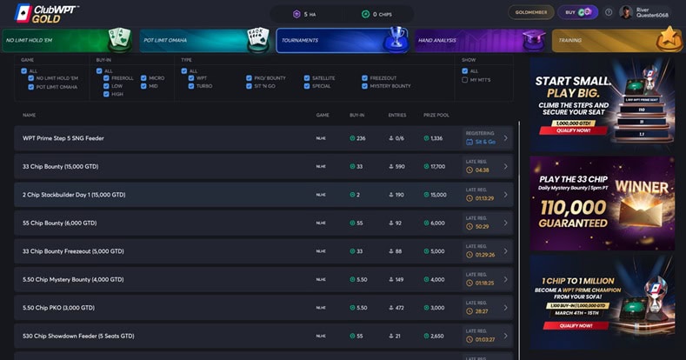Uncheck the Freeroll buy-in checkbox
This screenshot has height=360, width=686.
pos(107,78)
